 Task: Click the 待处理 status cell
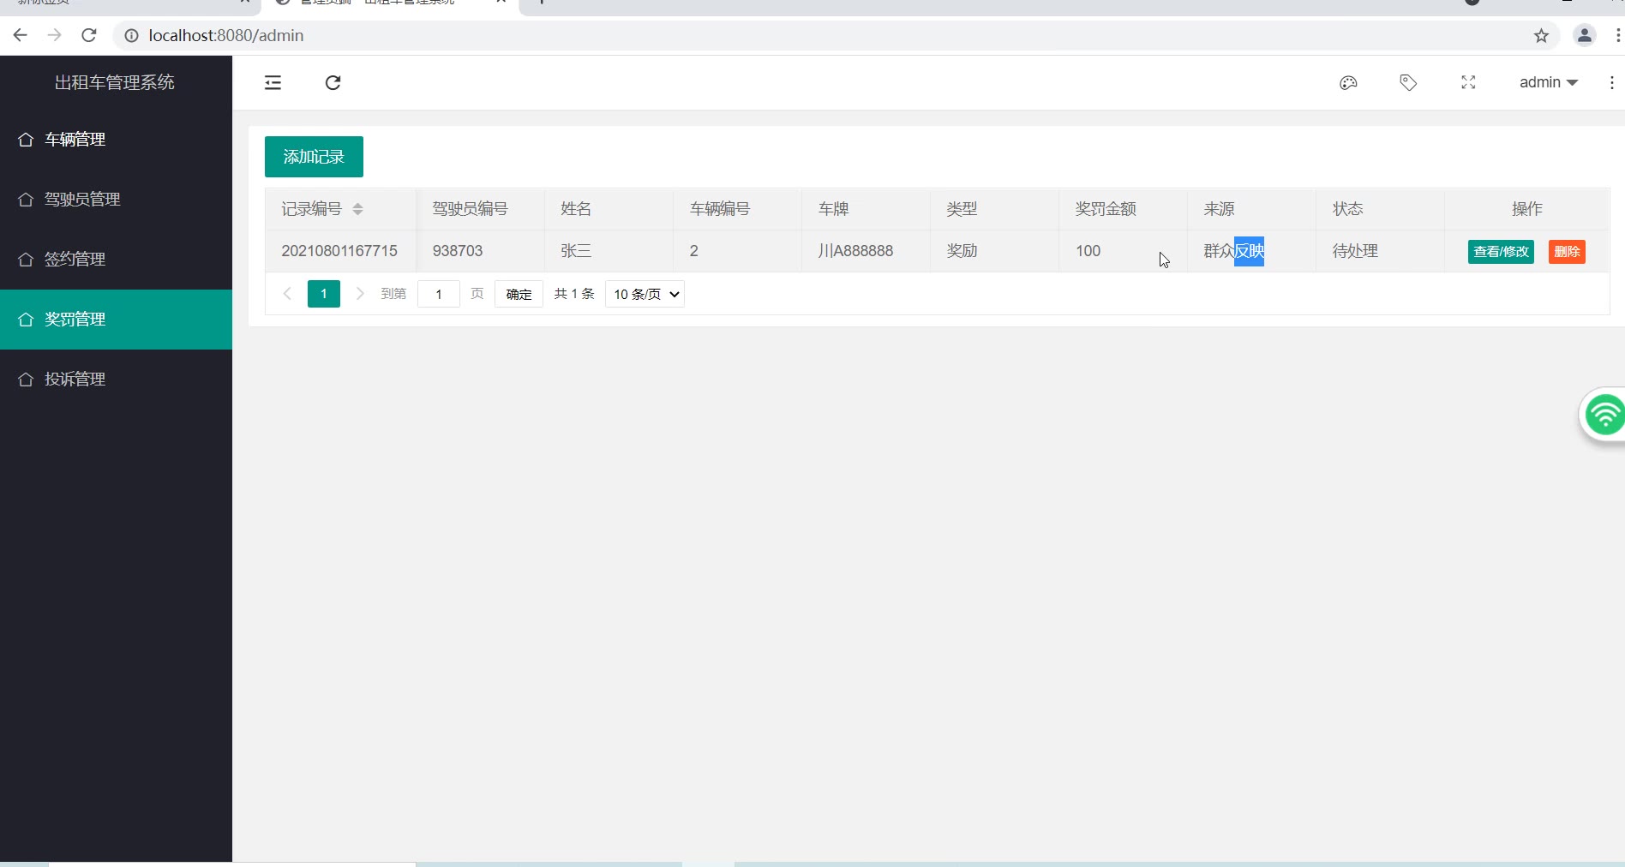tap(1380, 251)
